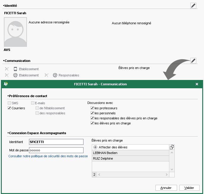This screenshot has height=194, width=204.
Task: Click the @ icon next to Etablissement
Action: point(15,75)
